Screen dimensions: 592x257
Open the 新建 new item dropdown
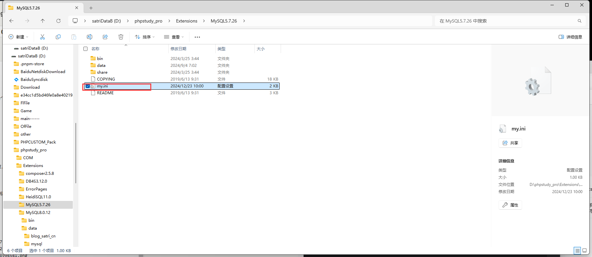pos(18,37)
